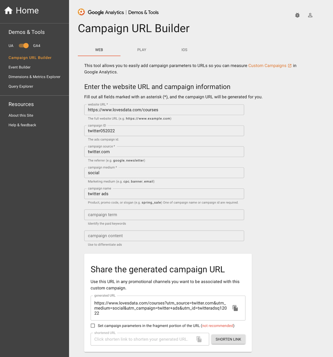Image resolution: width=333 pixels, height=357 pixels.
Task: Open the Query Explorer
Action: (x=21, y=86)
